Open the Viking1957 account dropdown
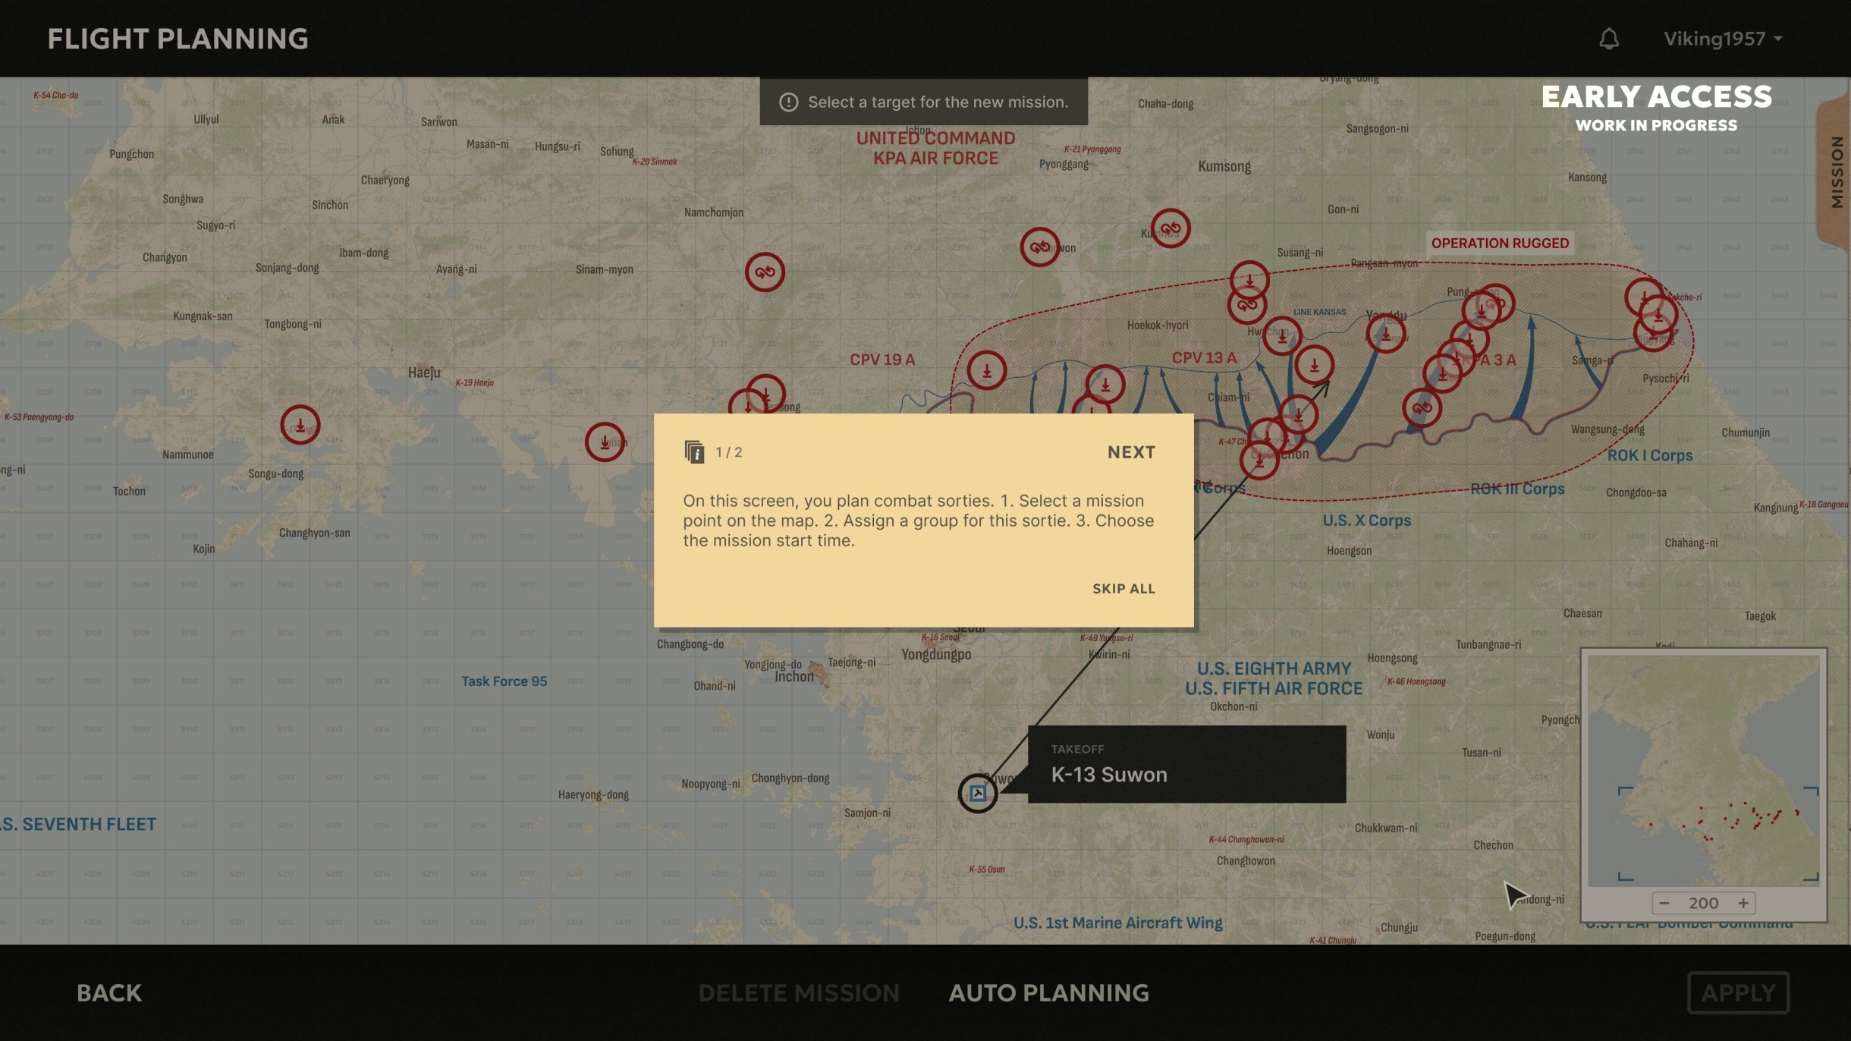Image resolution: width=1851 pixels, height=1041 pixels. pyautogui.click(x=1723, y=39)
